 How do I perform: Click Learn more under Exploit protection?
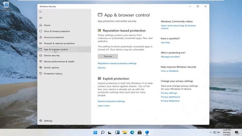point(104,106)
